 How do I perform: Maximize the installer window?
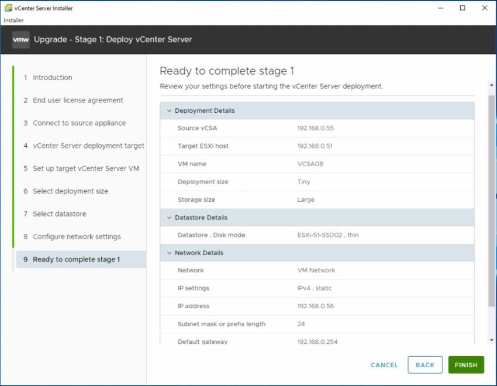tap(462, 8)
